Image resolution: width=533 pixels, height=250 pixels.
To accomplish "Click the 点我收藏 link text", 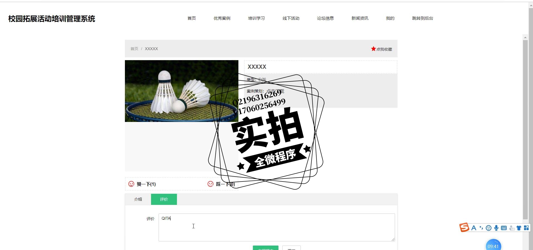I will point(384,49).
